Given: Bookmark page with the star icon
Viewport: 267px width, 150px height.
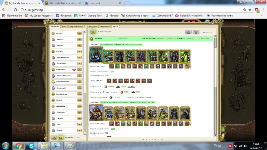Looking at the screenshot, I should pyautogui.click(x=250, y=10).
